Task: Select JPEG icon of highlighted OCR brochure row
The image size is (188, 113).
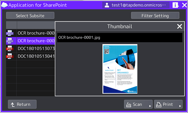Action: click(x=10, y=41)
